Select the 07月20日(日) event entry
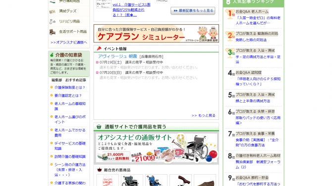The width and height of the screenshot is (332, 186). 131,73
